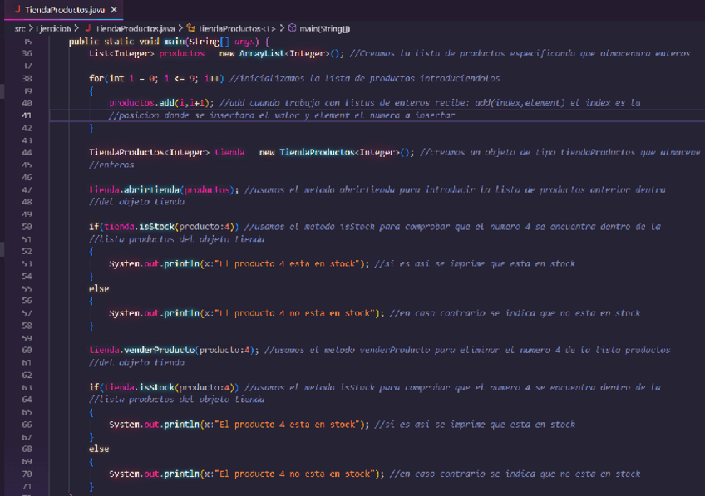Screen dimensions: 705x496
Task: Switch to the TiendaProductos.java tab
Action: point(64,9)
